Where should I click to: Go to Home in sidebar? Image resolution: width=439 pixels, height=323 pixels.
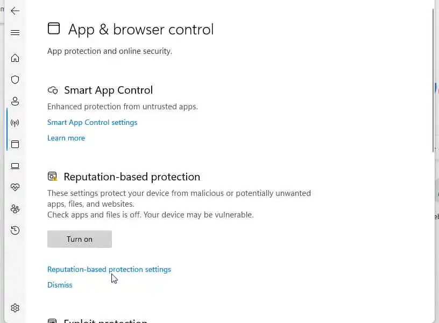(15, 58)
